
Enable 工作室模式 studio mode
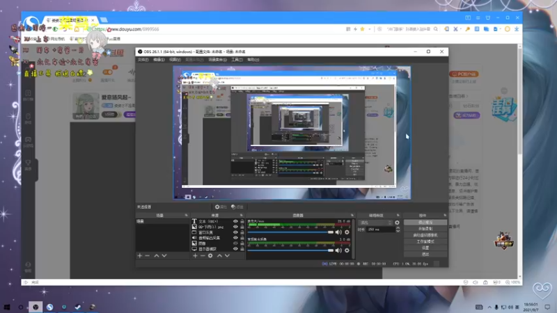tap(425, 241)
